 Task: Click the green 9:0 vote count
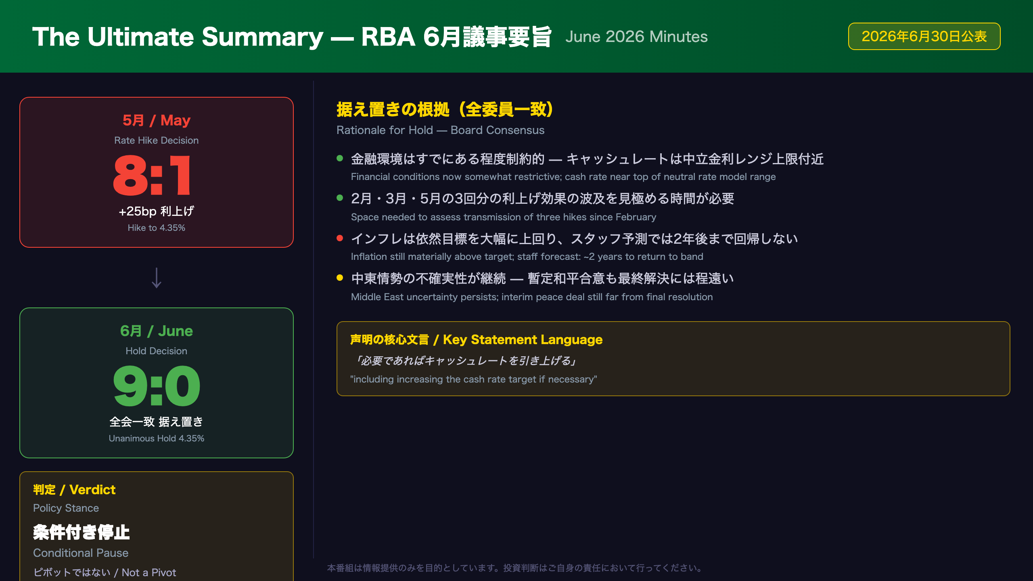click(157, 386)
